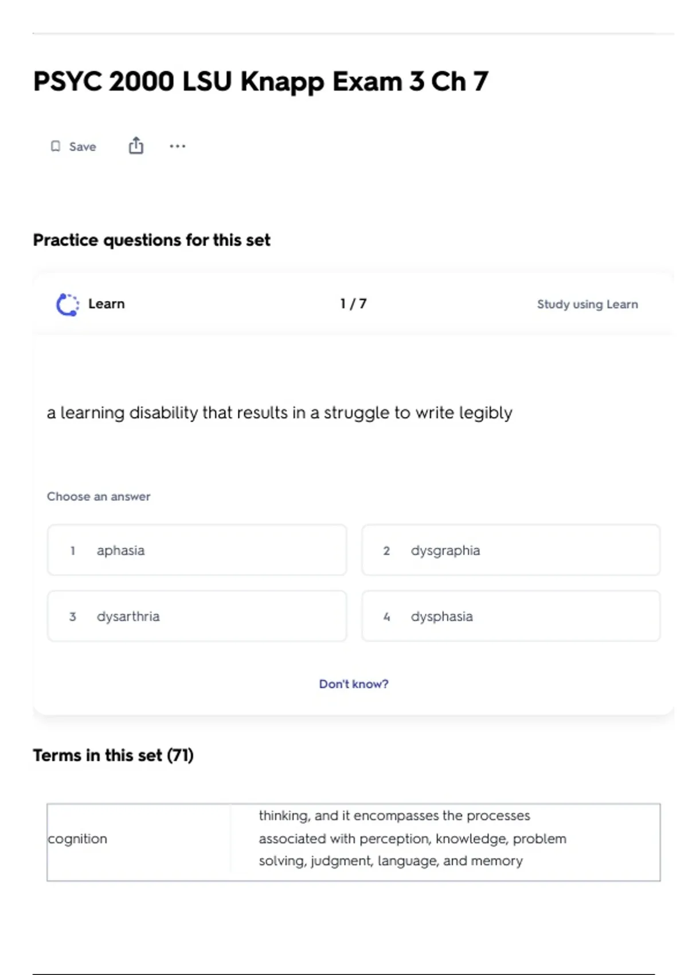Click the 'Don't know?' link
The image size is (688, 975).
coord(353,684)
